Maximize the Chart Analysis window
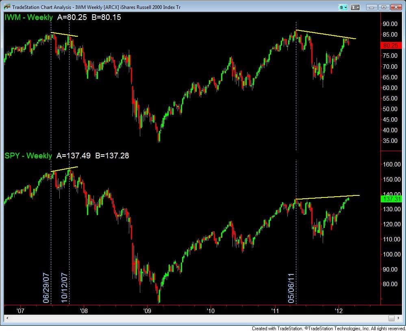The image size is (406, 331). 383,7
